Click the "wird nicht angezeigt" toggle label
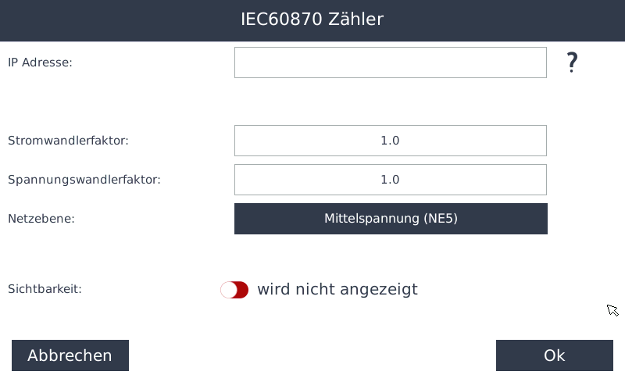625x375 pixels. (337, 290)
